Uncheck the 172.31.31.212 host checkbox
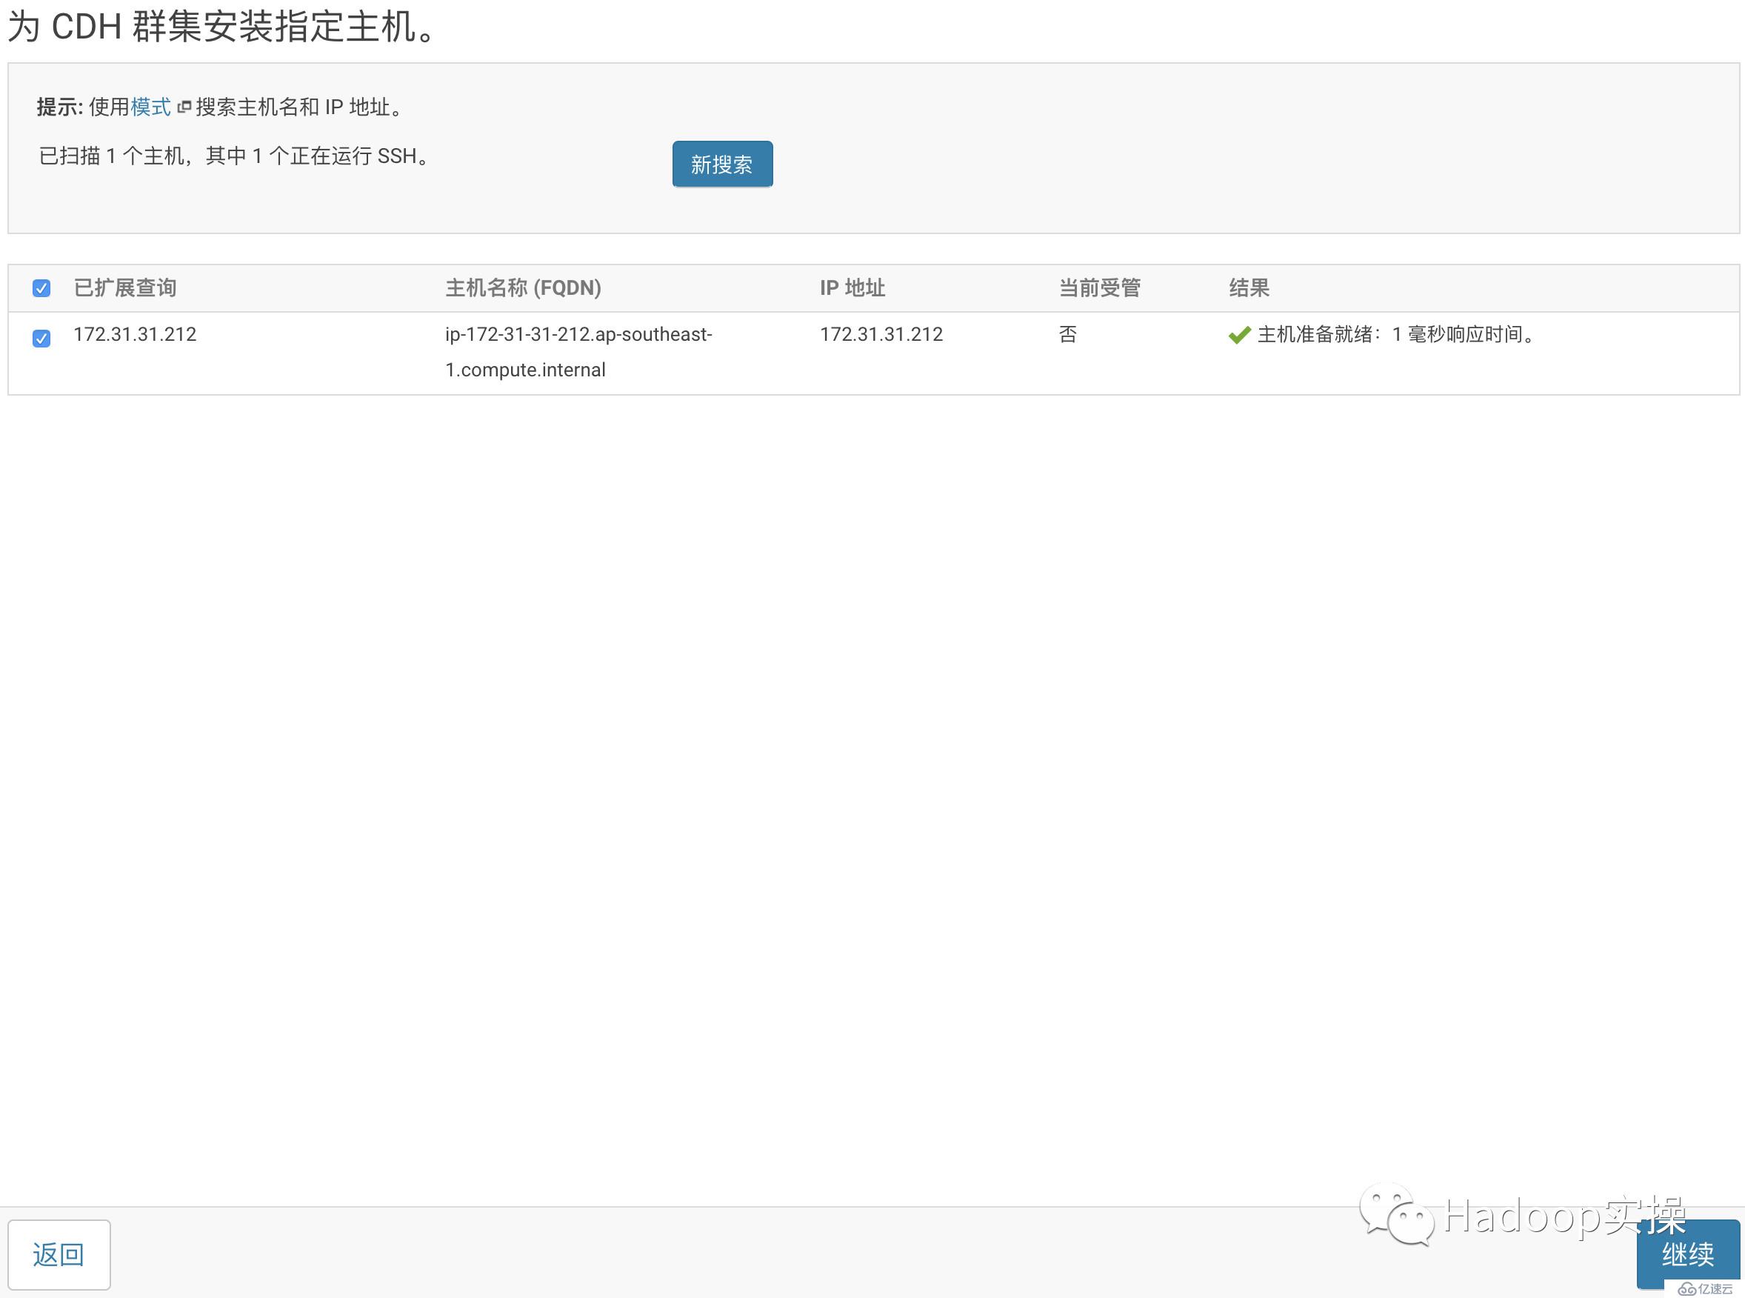The image size is (1745, 1298). point(41,338)
